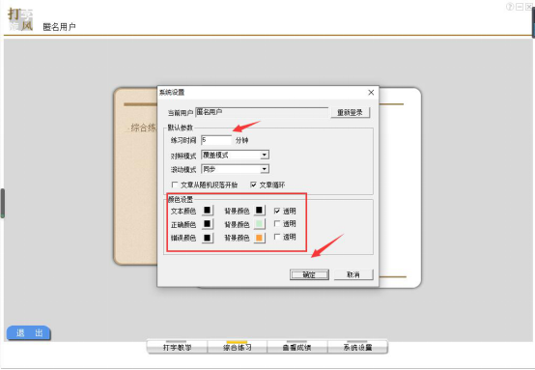The width and height of the screenshot is (535, 370).
Task: Switch to 系统设置 tab
Action: [x=357, y=347]
